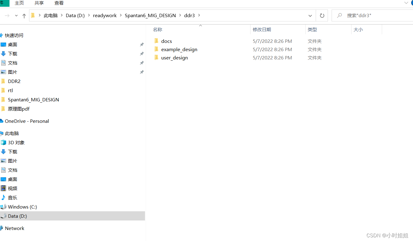Click the Data (D:) drive icon
Screen dimensions: 413x241
[x=3, y=216]
